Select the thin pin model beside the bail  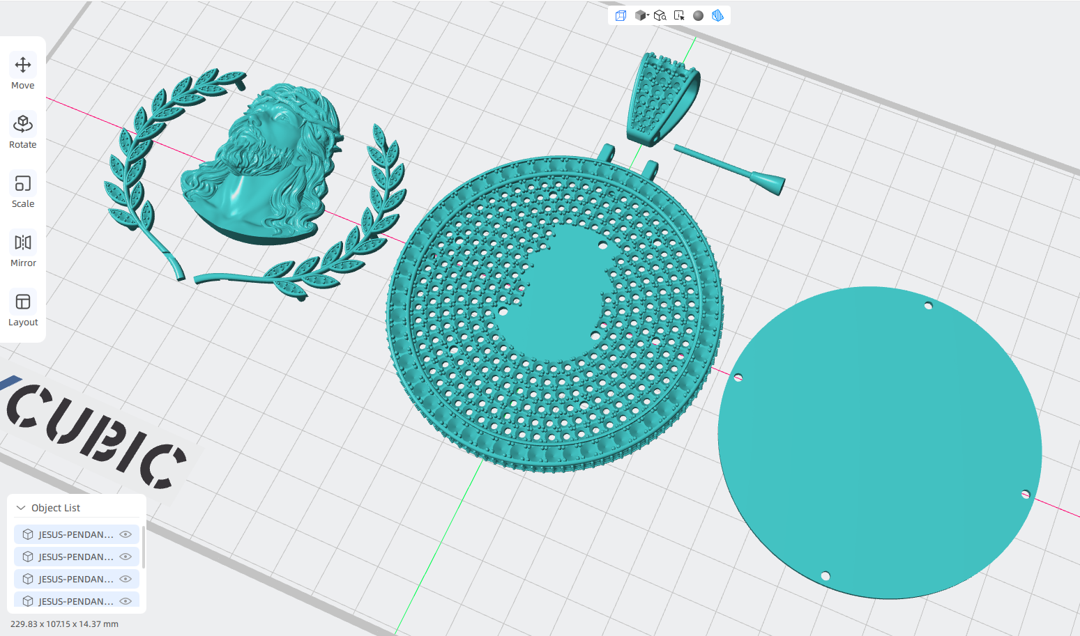tap(731, 169)
